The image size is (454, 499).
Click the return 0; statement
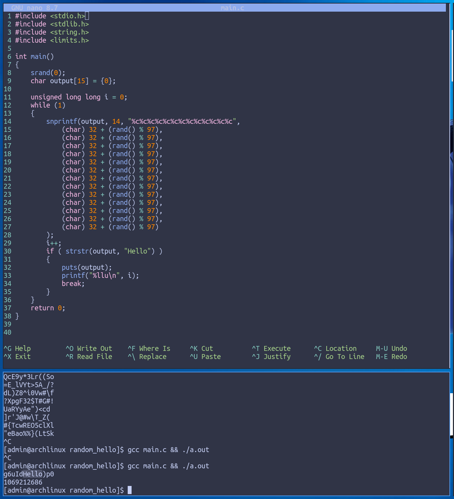coord(48,308)
